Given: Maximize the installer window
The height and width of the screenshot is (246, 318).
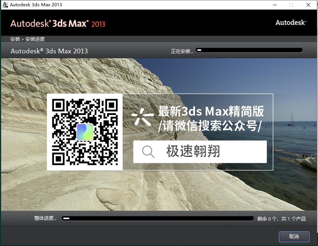Looking at the screenshot, I should [291, 5].
